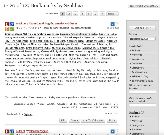164x135 pixels.
Task: Open the Boku no Hero Academia fandom link of Much Ado About Guard Dogs
Action: pos(53,28)
